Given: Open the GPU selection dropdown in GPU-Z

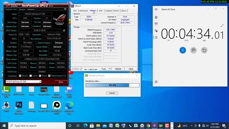Looking at the screenshot, I should (x=24, y=82).
